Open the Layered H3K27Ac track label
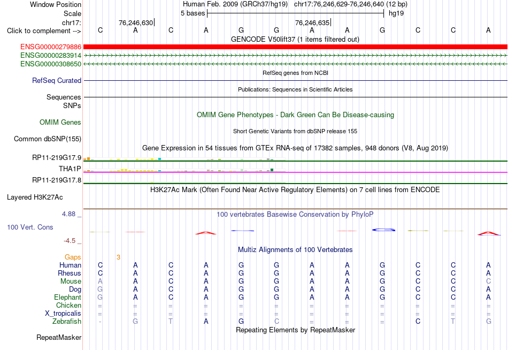Viewport: 508px width, 350px height. (35, 197)
